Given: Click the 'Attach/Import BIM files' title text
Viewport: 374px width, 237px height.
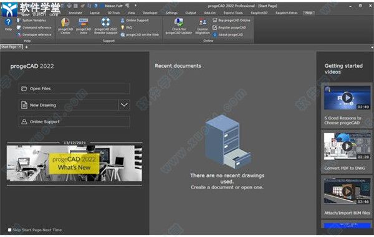Looking at the screenshot, I should pos(347,213).
